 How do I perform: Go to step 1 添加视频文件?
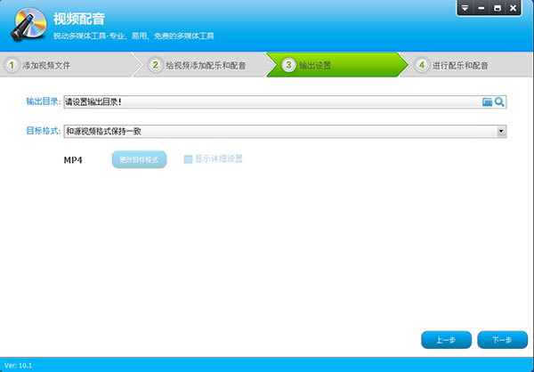point(67,65)
